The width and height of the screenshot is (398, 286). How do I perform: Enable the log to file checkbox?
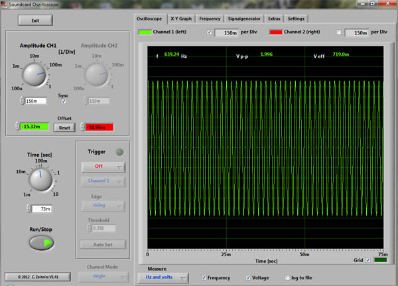pyautogui.click(x=287, y=277)
